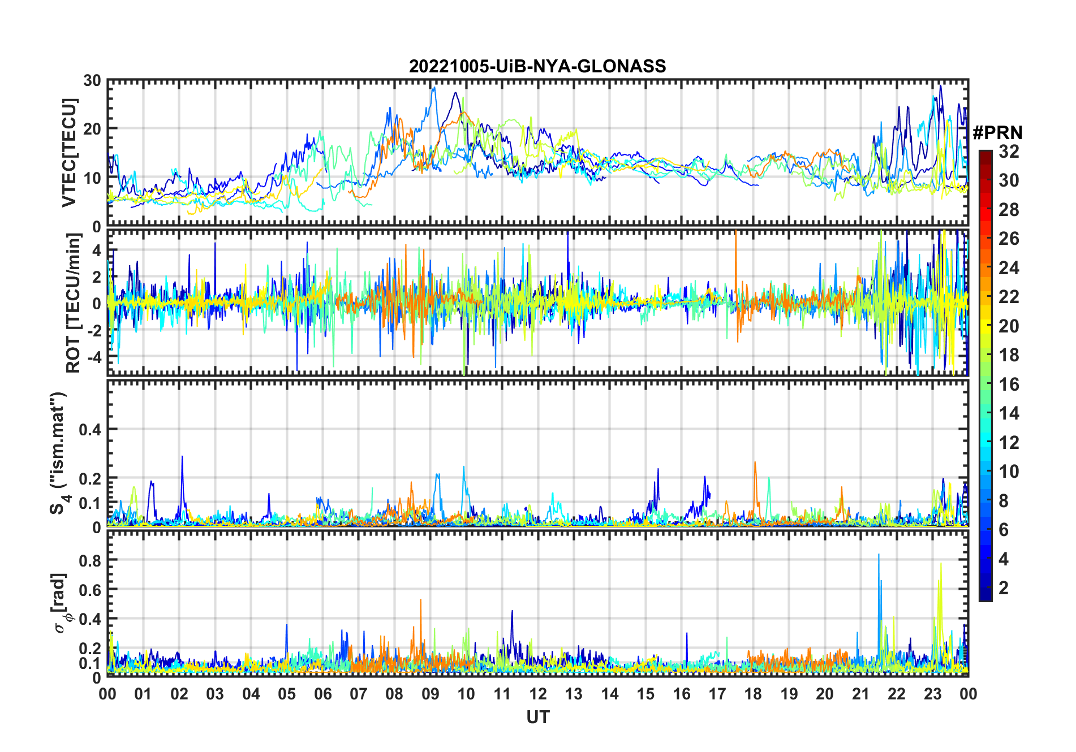Screen dimensions: 1076x752
Task: Select sigma-phi axis tick label 0.6
Action: tap(91, 590)
